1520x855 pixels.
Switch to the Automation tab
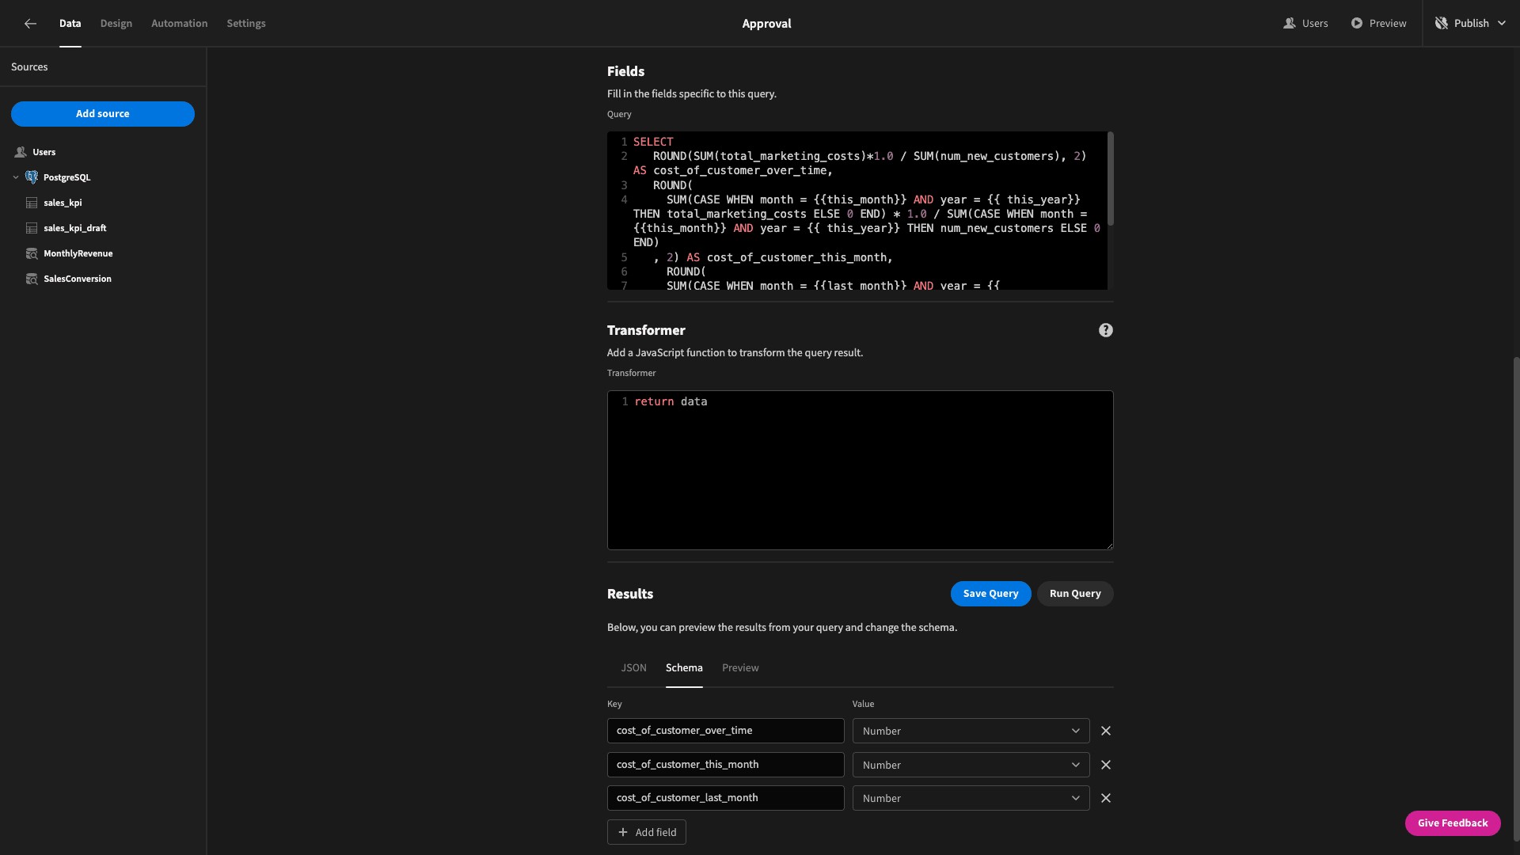(180, 23)
